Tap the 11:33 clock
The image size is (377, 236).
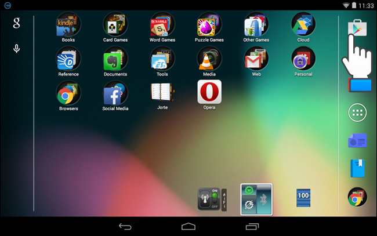click(366, 6)
